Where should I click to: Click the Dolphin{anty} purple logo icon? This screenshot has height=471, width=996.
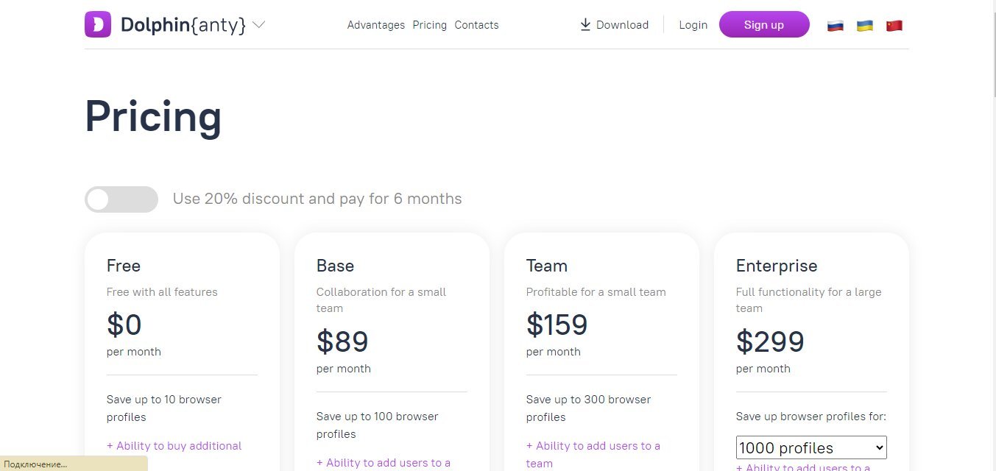[98, 24]
